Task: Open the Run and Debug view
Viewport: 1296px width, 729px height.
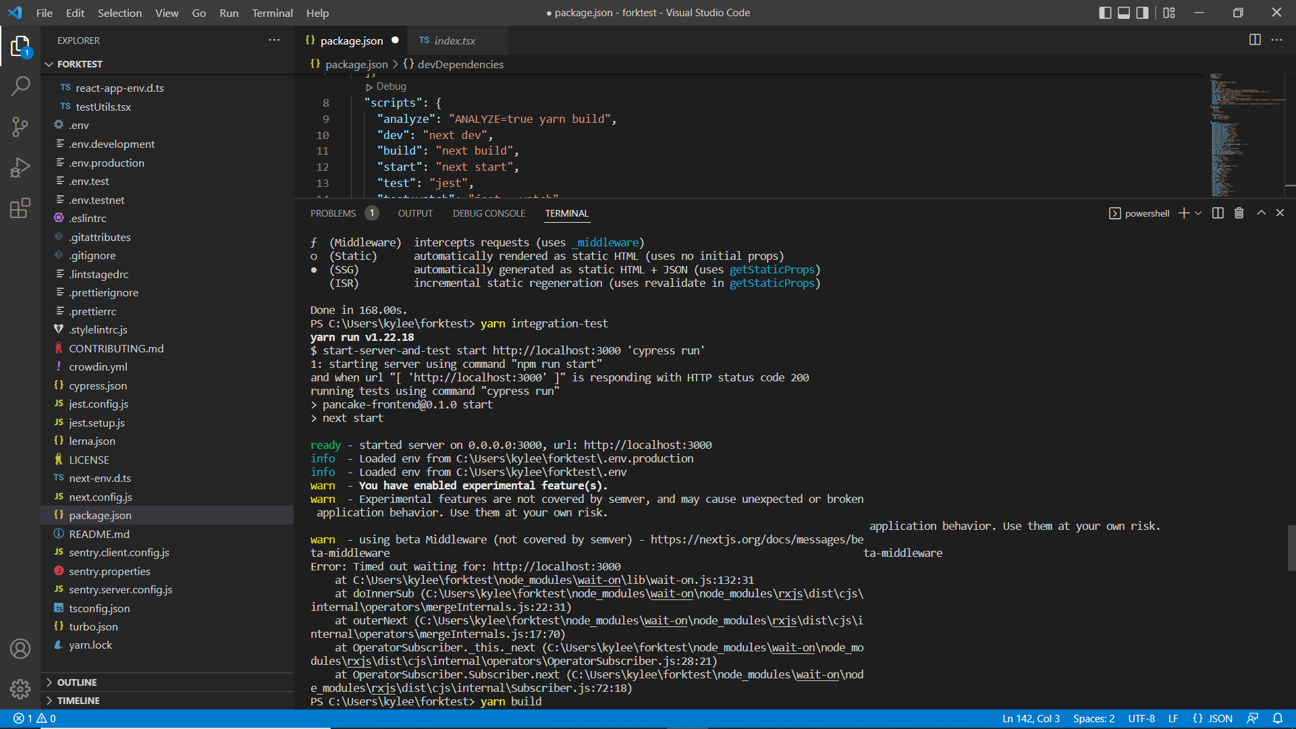Action: point(21,167)
